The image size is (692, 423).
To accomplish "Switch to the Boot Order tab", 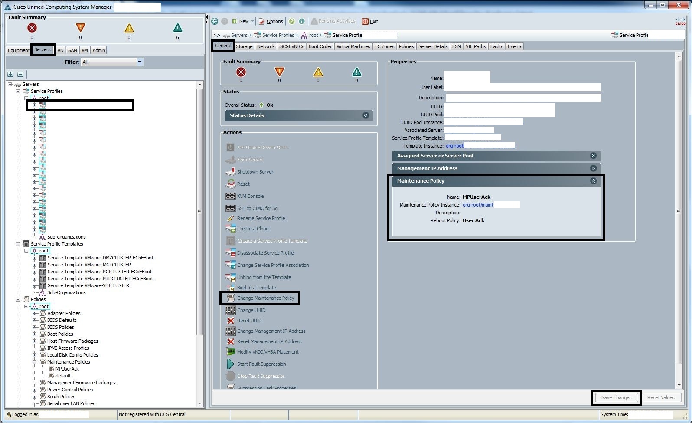I will [320, 46].
